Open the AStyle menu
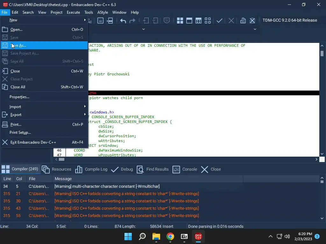This screenshot has height=244, width=326. pos(103,12)
